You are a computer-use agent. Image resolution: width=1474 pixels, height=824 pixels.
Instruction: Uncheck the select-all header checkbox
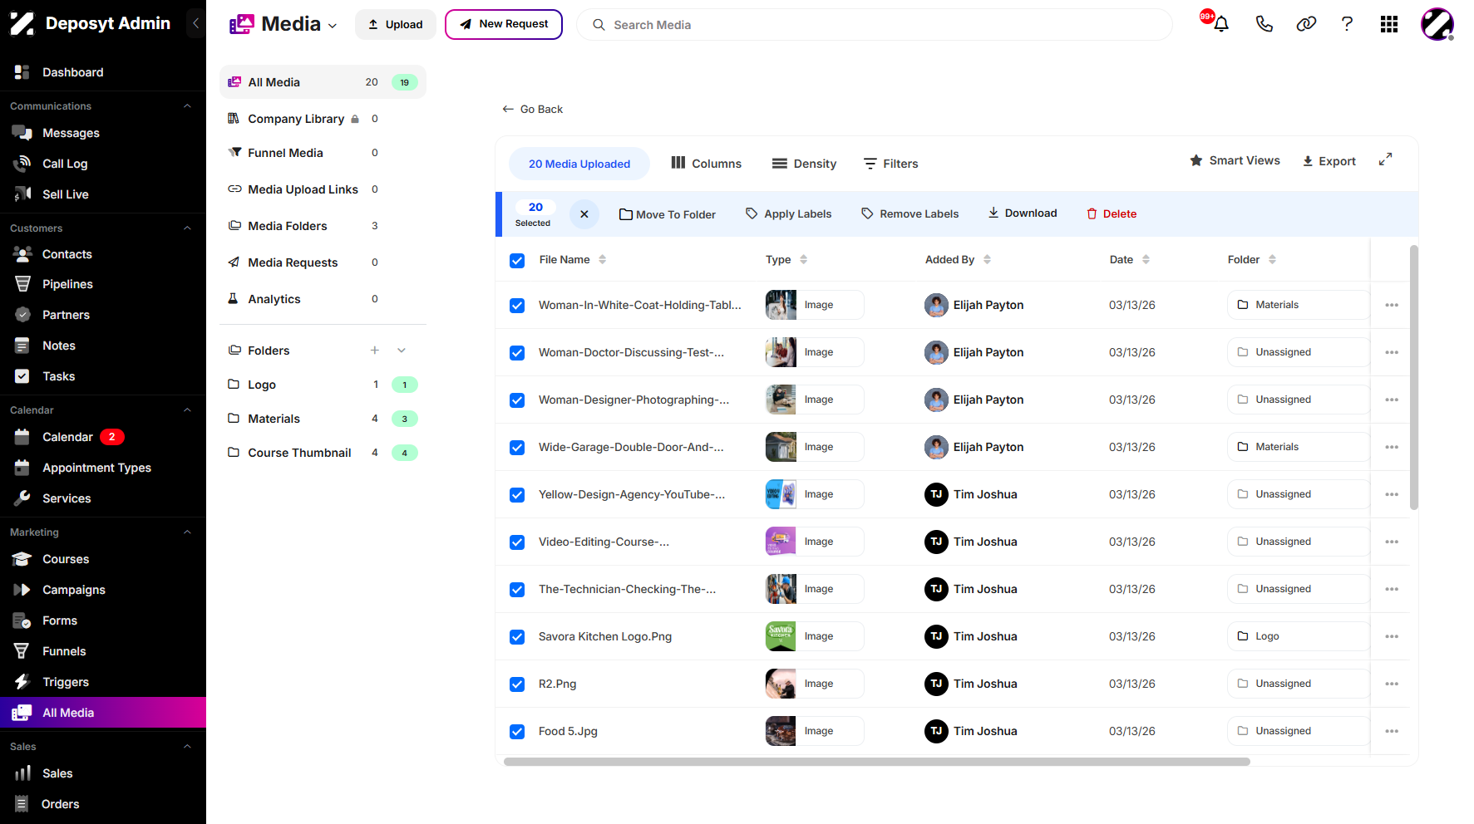pos(517,261)
